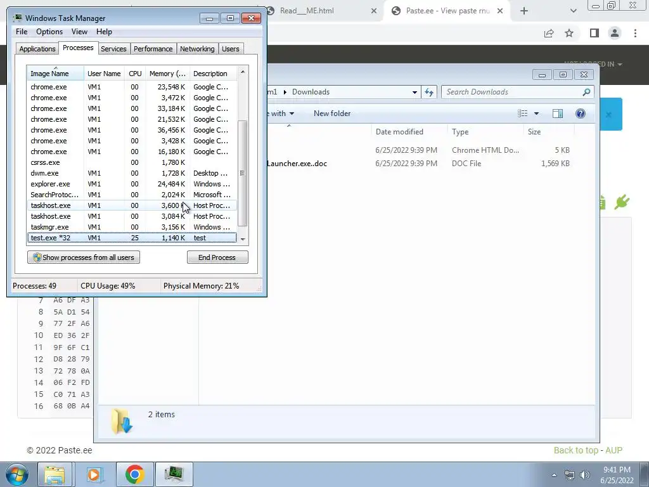Show hidden system tray icons
Screen dimensions: 649x487
click(x=554, y=475)
